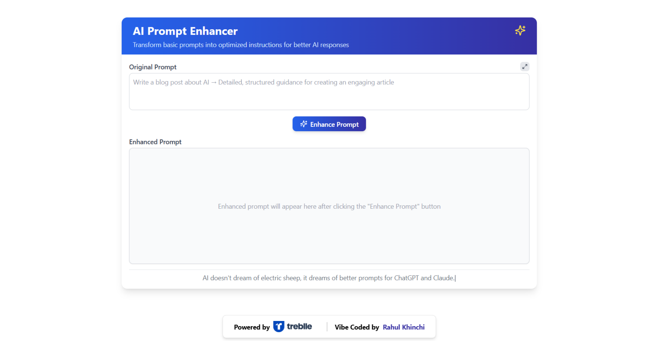Click the Original Prompt label
This screenshot has height=341, width=658.
click(152, 67)
